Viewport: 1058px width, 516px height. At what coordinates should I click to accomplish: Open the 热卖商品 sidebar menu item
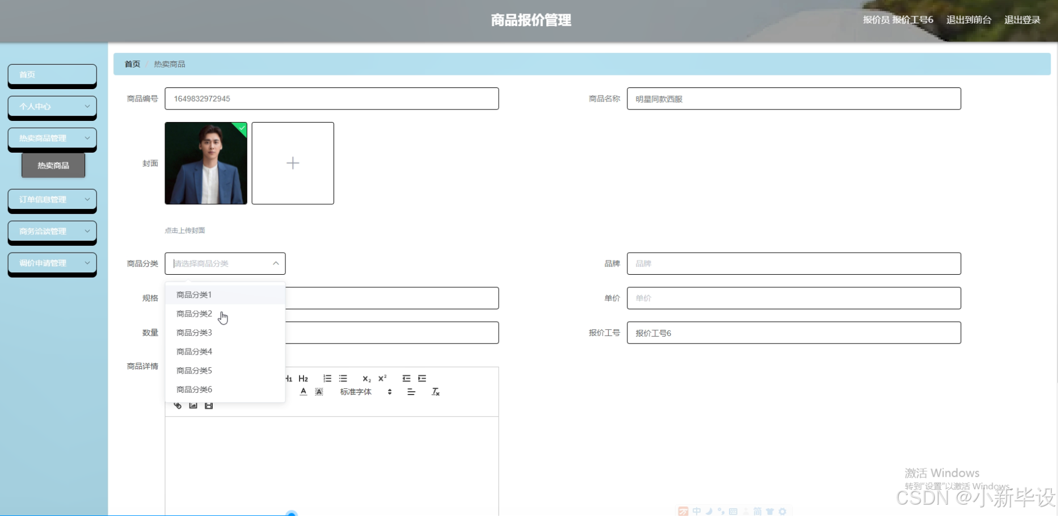pyautogui.click(x=53, y=165)
